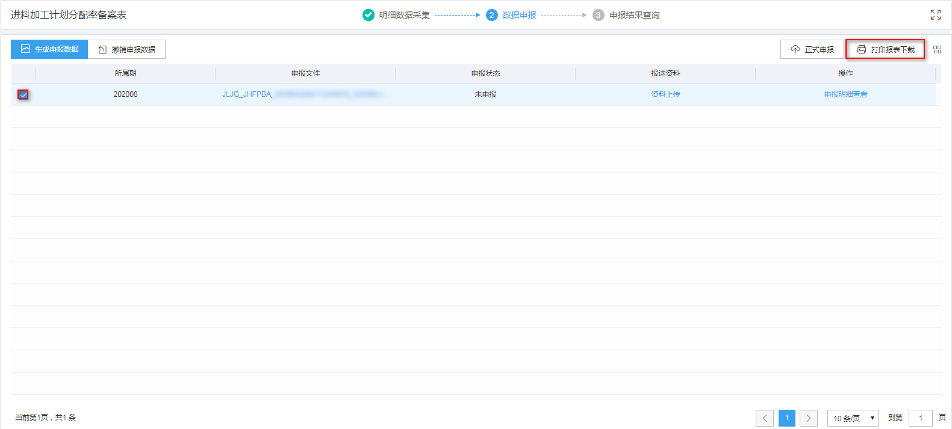952x429 pixels.
Task: Open 资料上传 link
Action: click(665, 94)
